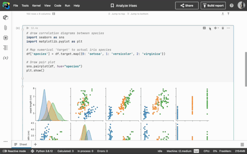Click the download icon above the cell
247x154 pixels.
click(223, 14)
